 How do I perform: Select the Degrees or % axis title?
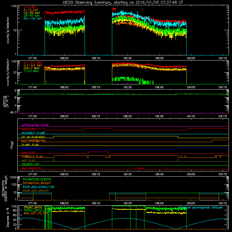click(x=8, y=217)
